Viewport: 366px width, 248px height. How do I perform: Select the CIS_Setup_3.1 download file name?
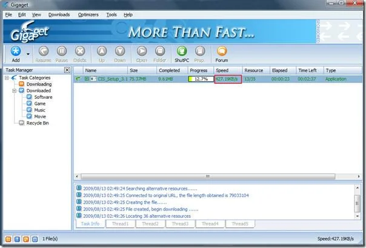tap(113, 79)
